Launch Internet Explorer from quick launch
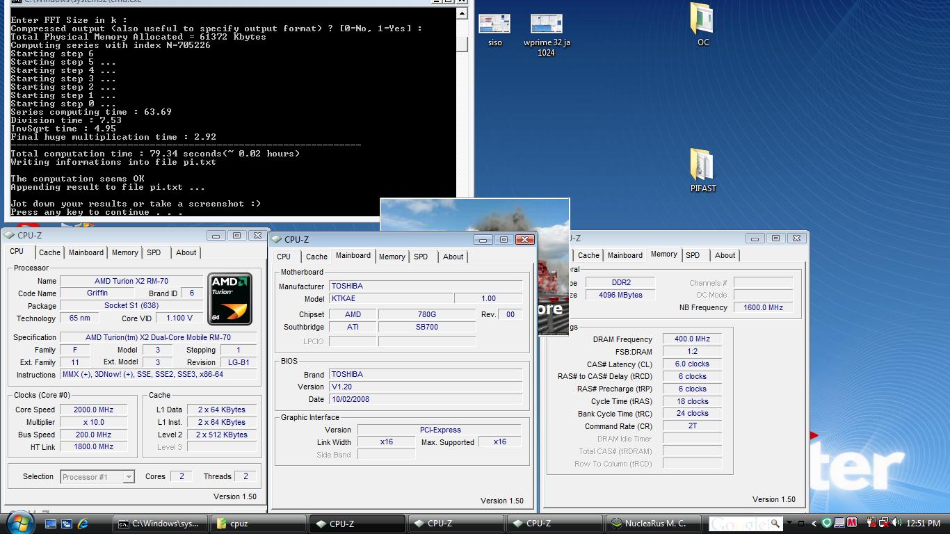Screen dimensions: 950x534 pos(83,524)
